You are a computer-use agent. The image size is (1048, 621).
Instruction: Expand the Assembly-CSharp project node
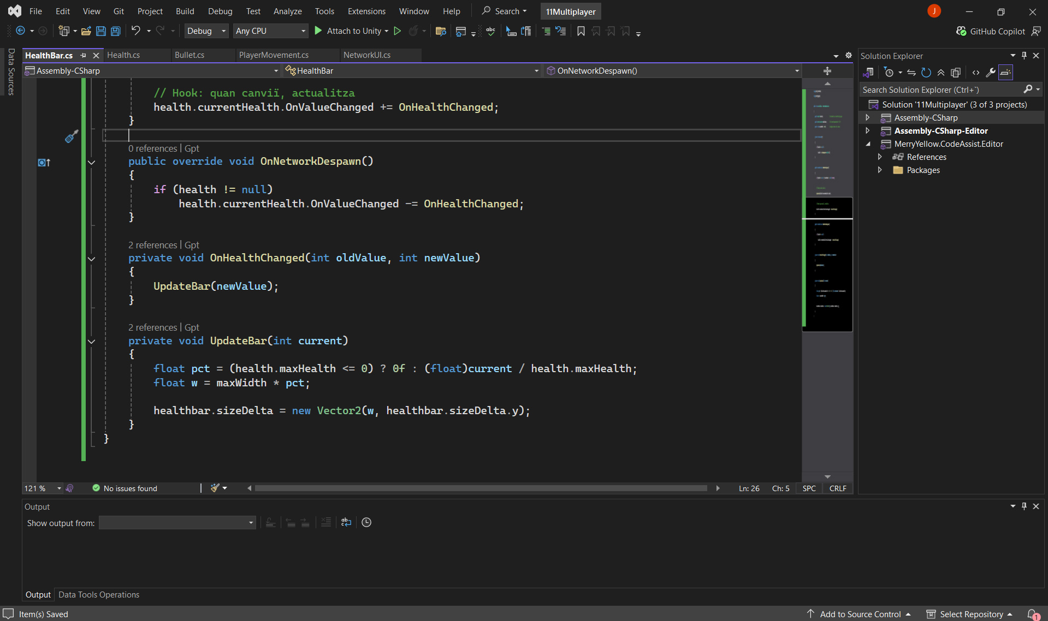click(x=867, y=118)
